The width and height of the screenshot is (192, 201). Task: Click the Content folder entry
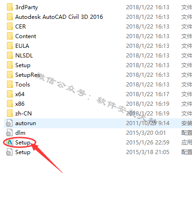tap(25, 36)
